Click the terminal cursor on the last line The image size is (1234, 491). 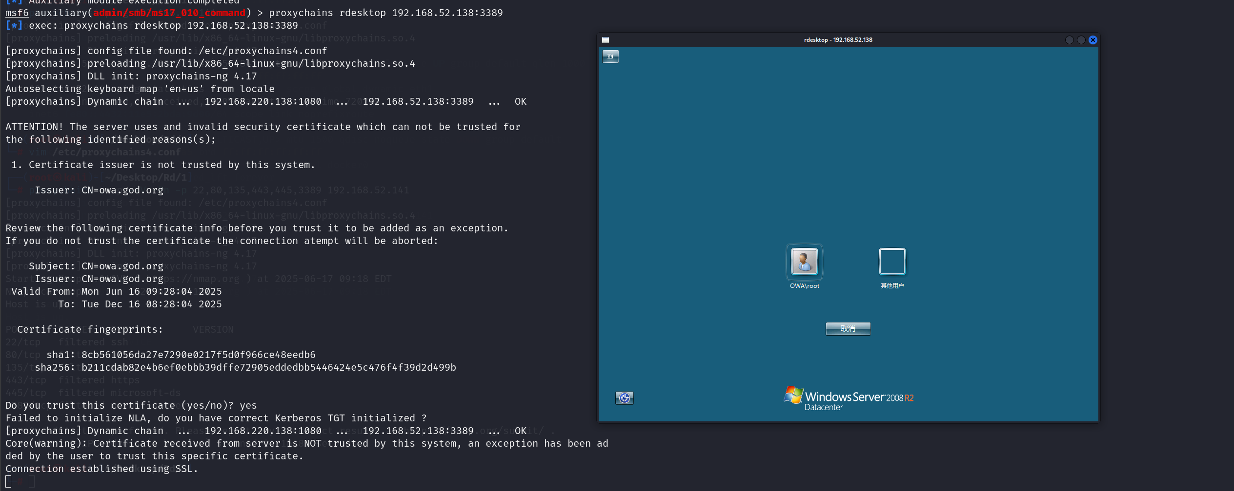tap(8, 481)
